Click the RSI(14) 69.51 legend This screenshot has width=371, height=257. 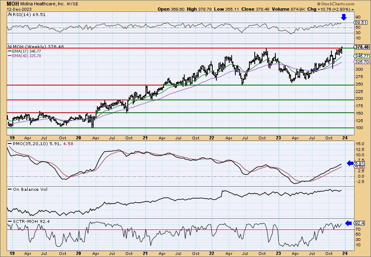[x=29, y=14]
